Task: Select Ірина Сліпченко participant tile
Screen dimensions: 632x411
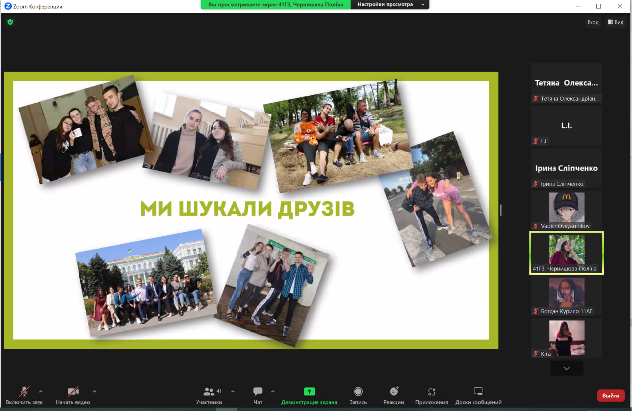Action: point(566,168)
